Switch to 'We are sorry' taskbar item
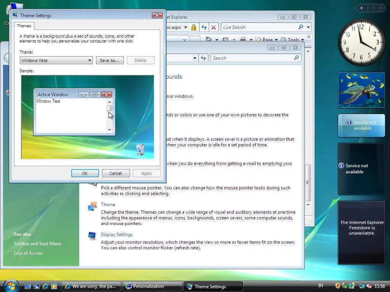Screen dimensions: 390x292 [x=91, y=286]
